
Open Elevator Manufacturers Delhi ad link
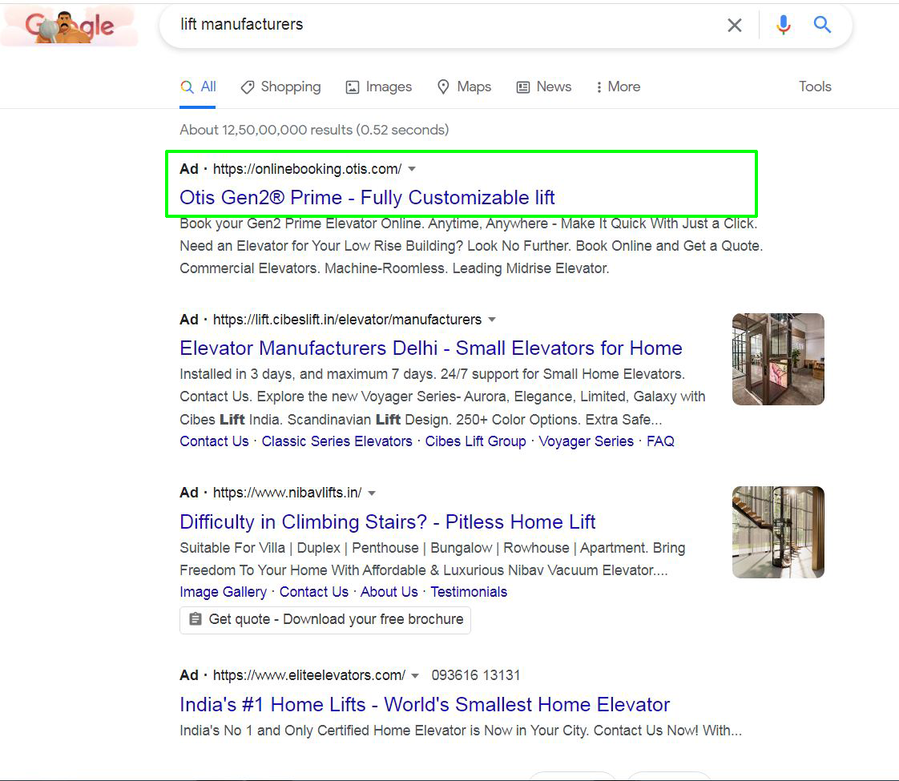tap(430, 348)
